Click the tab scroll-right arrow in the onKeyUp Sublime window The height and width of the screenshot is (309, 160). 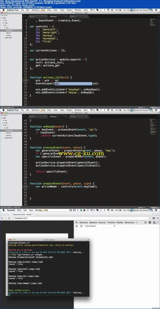click(26, 117)
